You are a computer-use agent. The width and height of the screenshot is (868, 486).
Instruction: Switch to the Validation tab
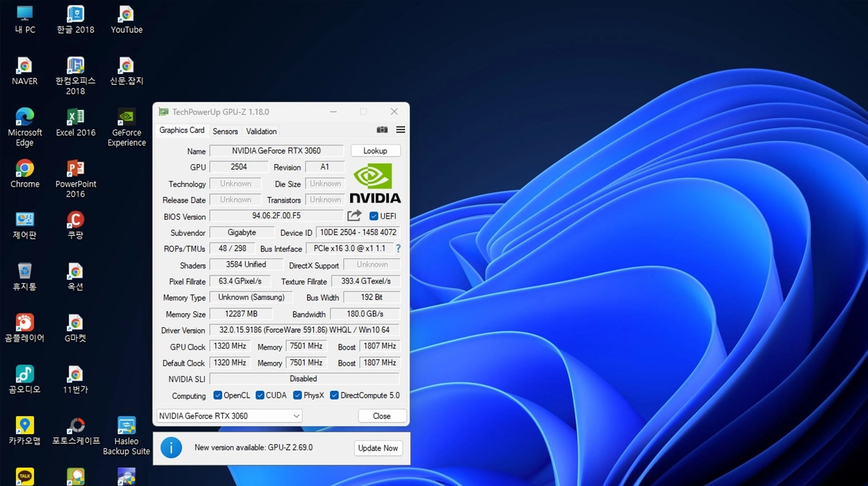point(262,131)
